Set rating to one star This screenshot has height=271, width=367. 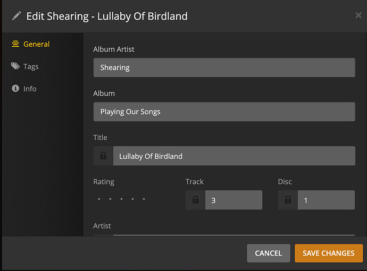click(99, 199)
